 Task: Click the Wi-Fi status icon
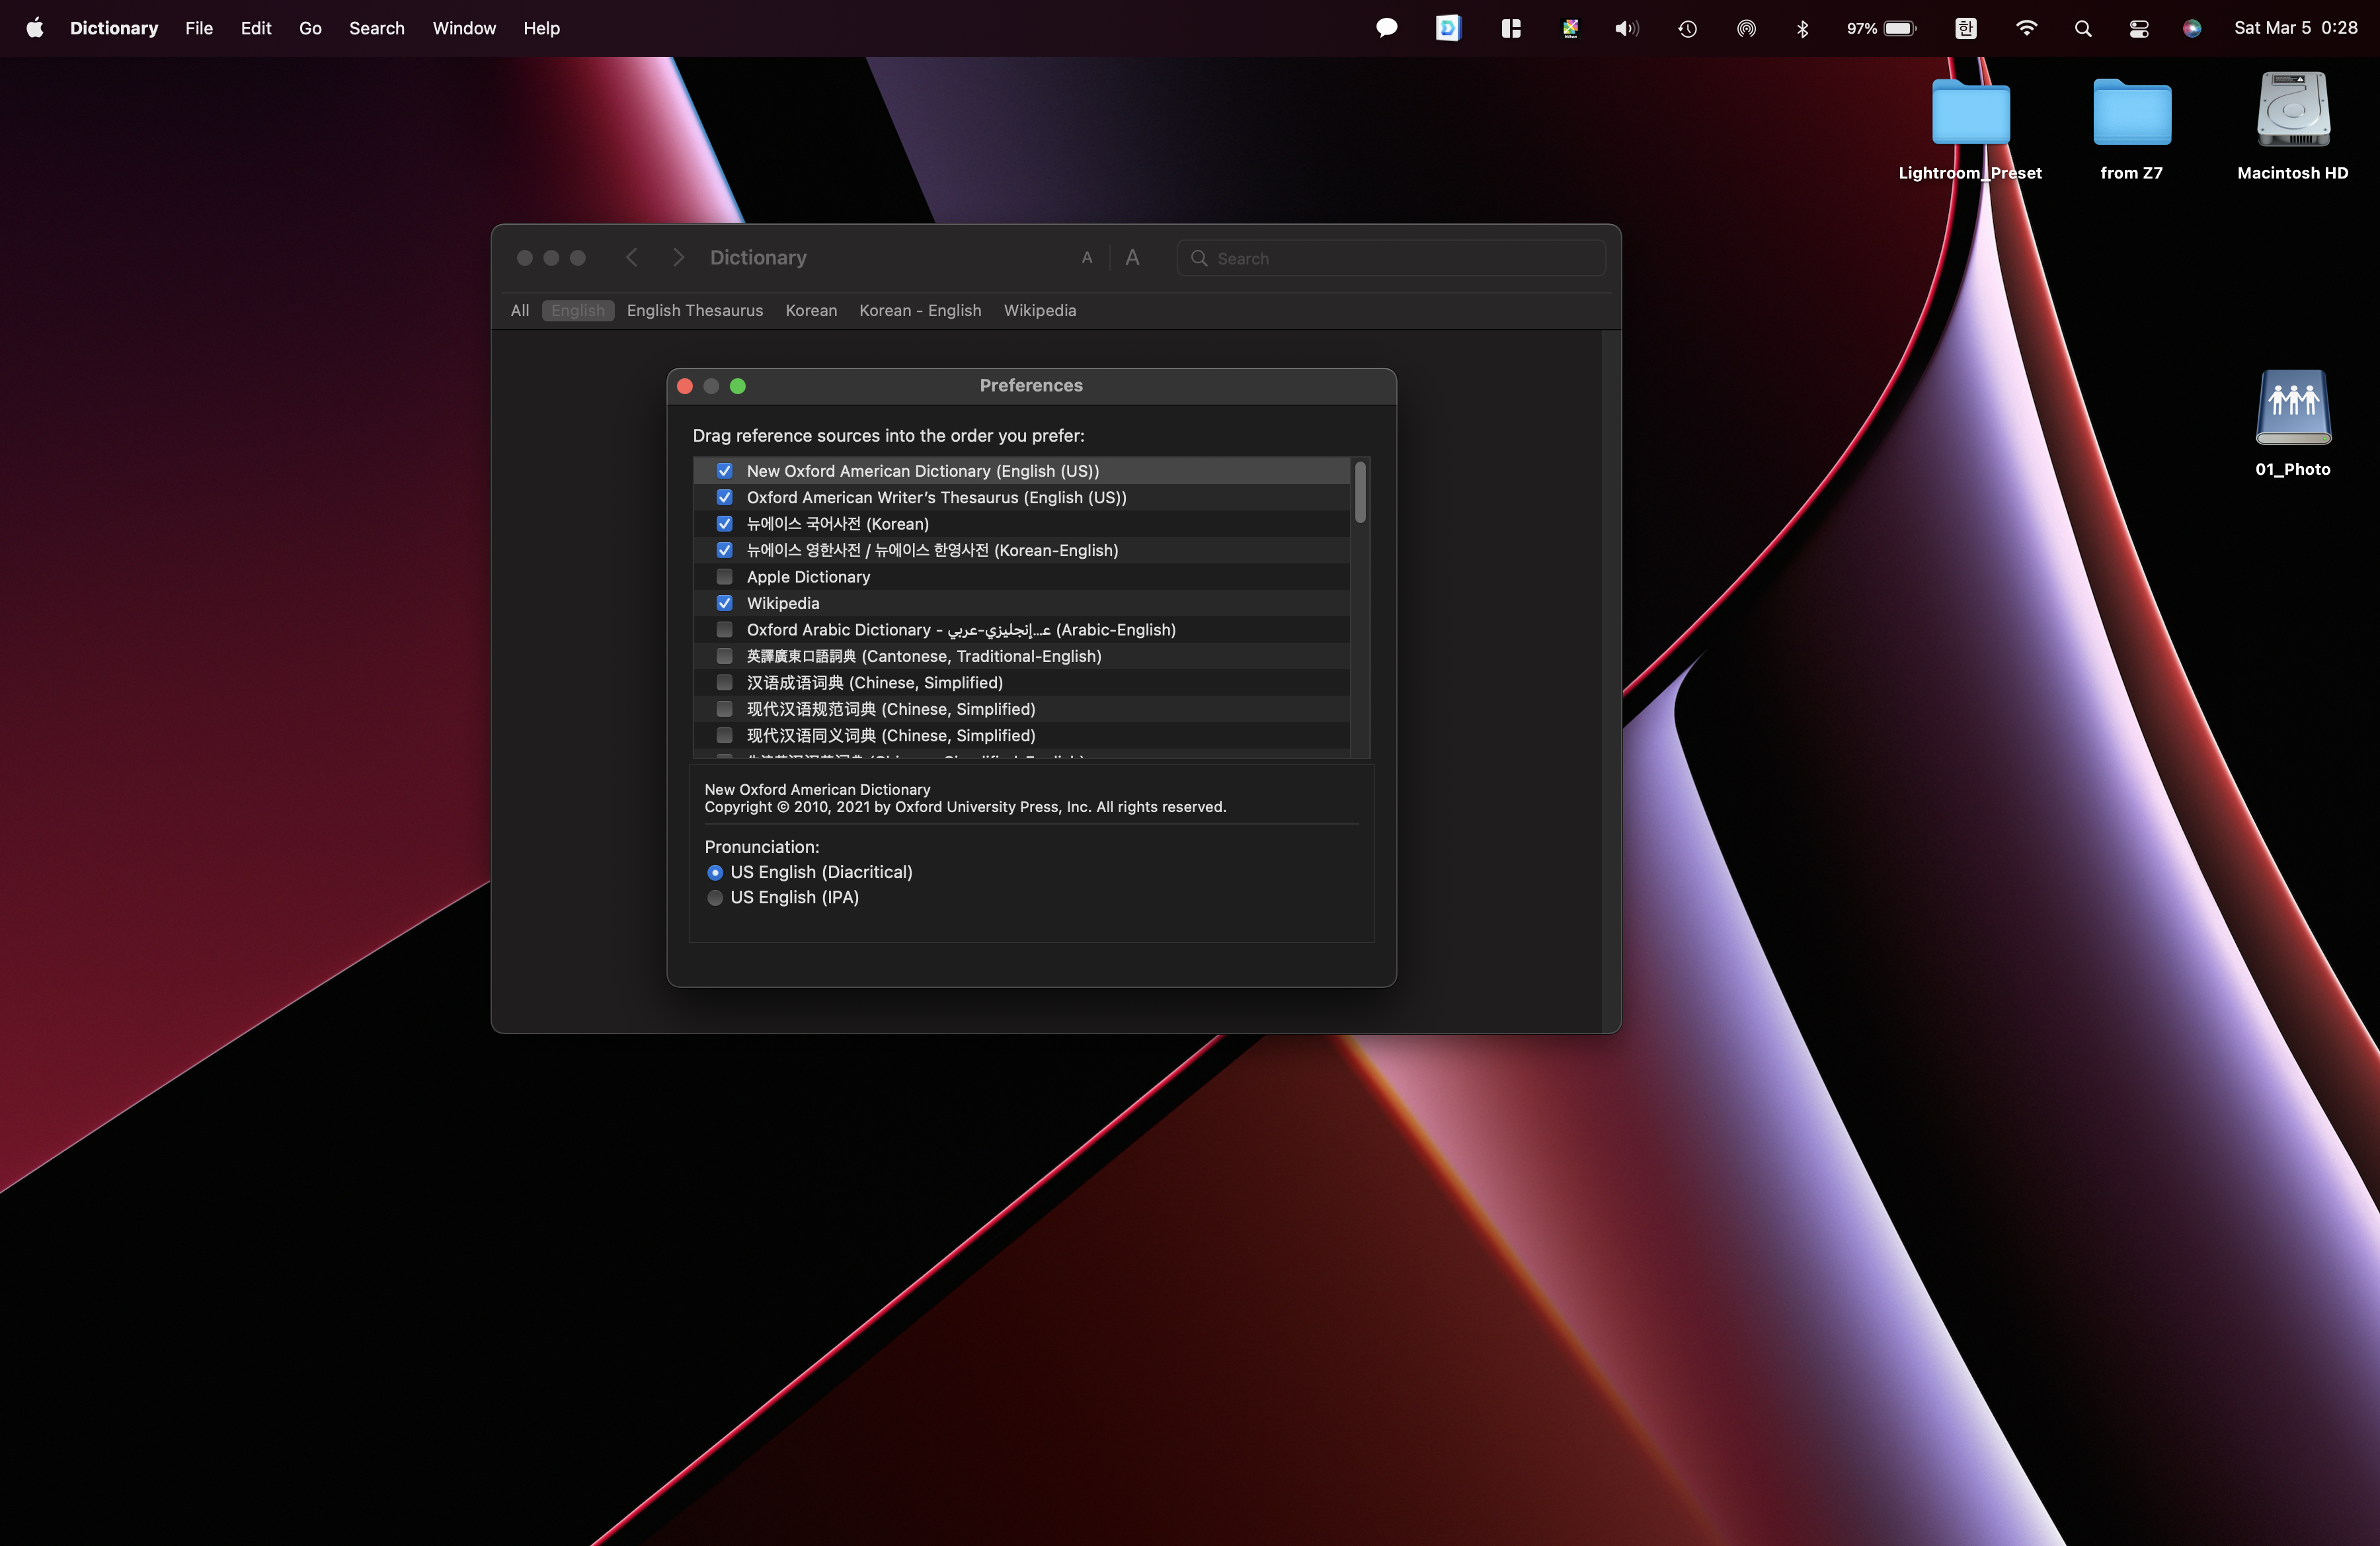click(2026, 28)
